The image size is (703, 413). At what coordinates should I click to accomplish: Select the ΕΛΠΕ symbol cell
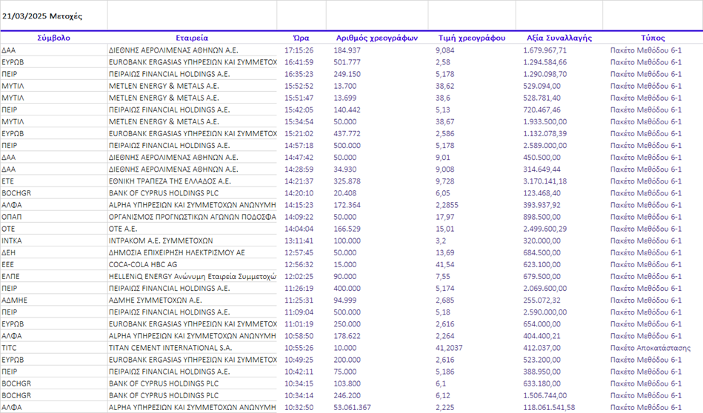[x=11, y=276]
